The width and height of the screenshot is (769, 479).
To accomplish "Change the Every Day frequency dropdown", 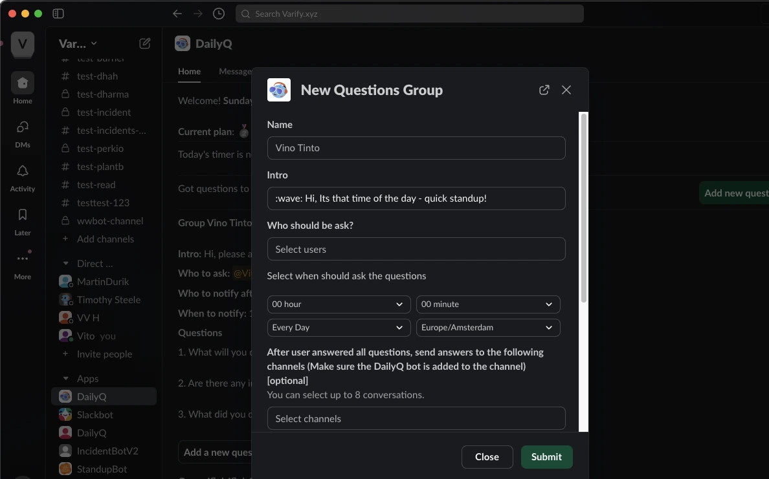I will pyautogui.click(x=339, y=328).
